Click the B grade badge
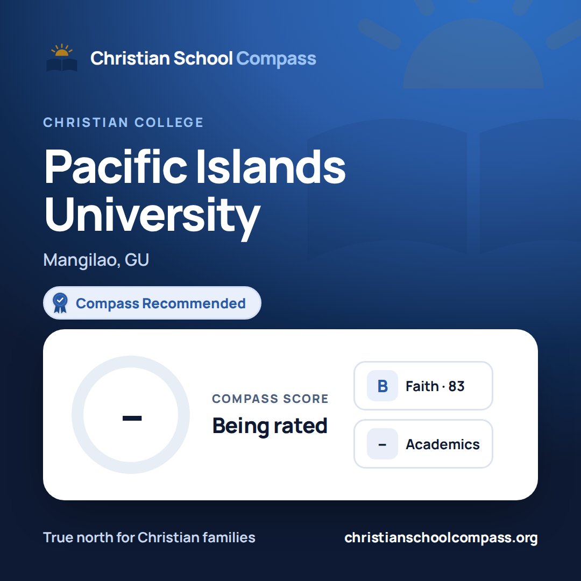 point(382,386)
